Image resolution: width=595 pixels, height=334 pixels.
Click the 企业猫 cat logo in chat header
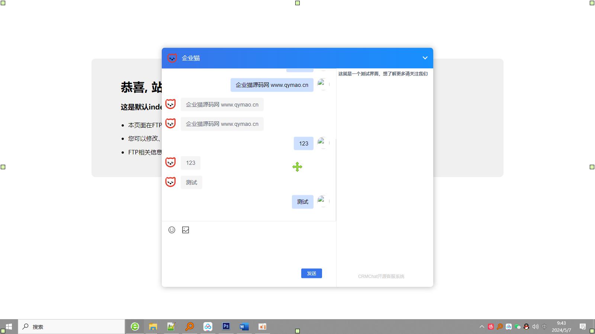(172, 58)
